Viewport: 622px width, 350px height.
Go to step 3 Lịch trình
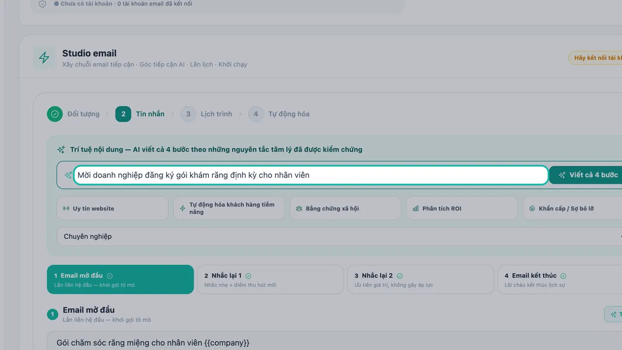click(207, 114)
